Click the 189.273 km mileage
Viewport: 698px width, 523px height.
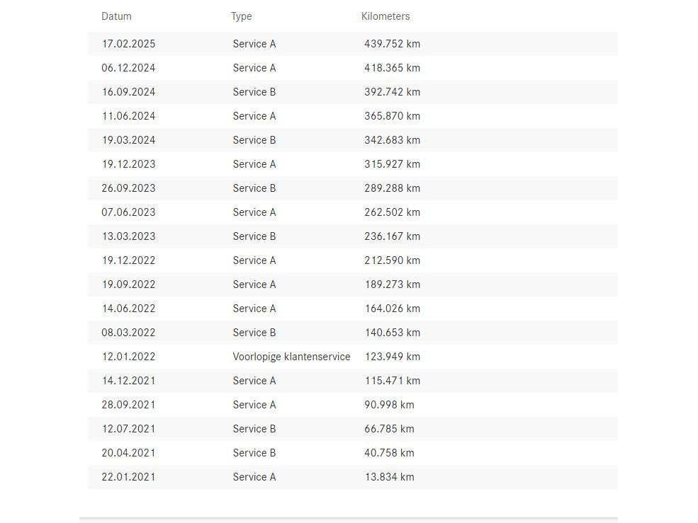[x=392, y=285]
